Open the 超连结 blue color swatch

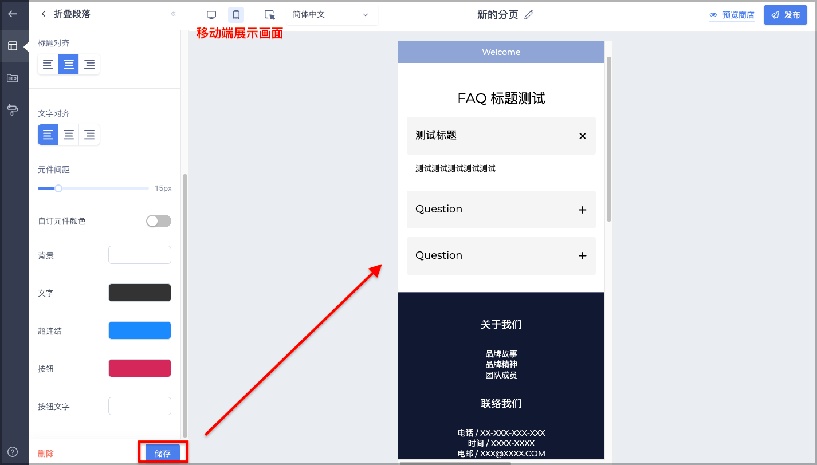coord(140,330)
